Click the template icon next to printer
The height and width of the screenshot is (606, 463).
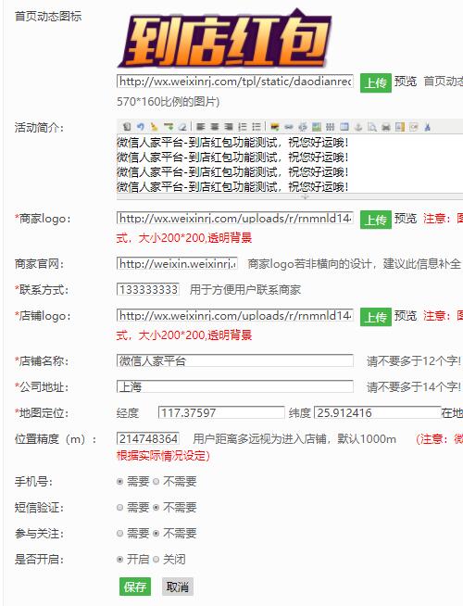point(400,126)
